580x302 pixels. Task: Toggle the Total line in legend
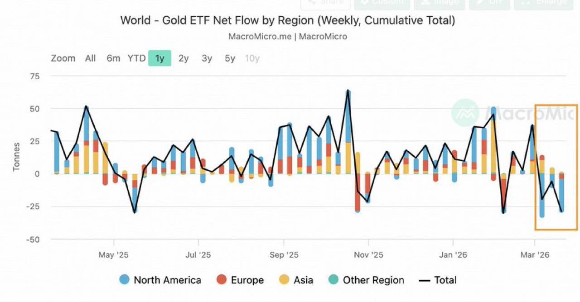click(x=438, y=280)
